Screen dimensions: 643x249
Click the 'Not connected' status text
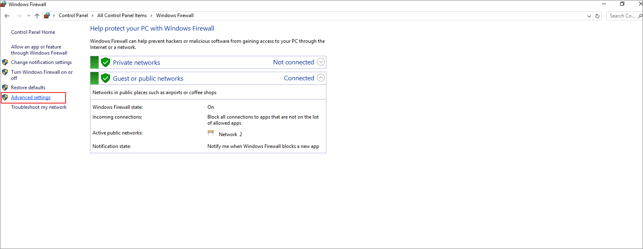pyautogui.click(x=293, y=62)
